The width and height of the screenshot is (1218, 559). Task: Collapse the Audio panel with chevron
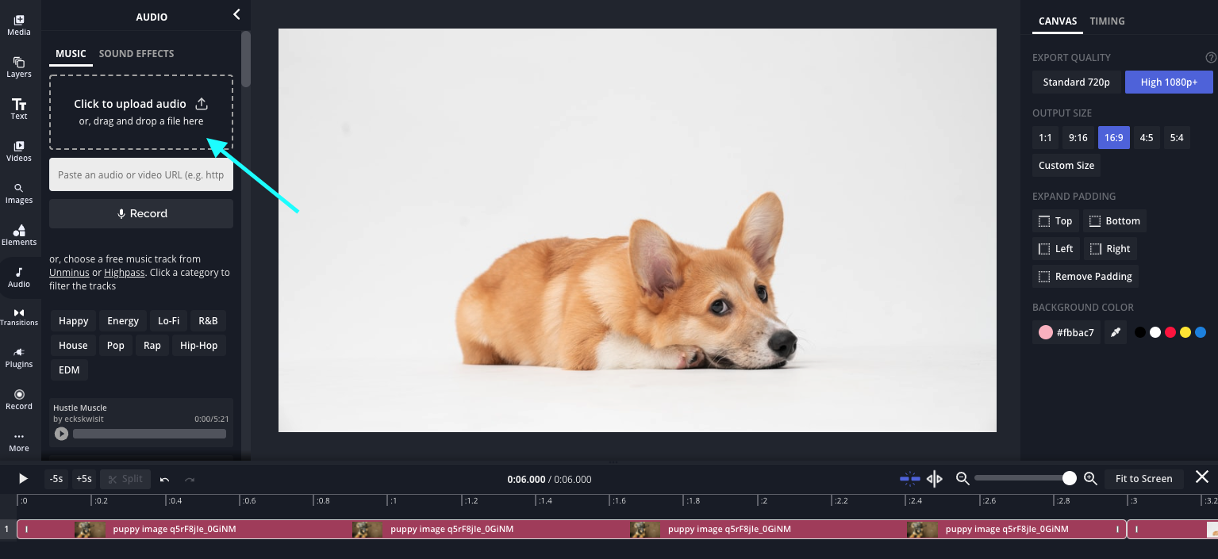[236, 14]
